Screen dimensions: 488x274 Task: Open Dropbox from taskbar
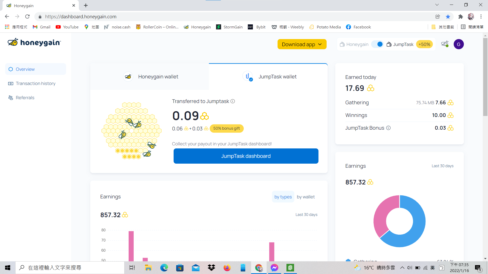coord(211,268)
